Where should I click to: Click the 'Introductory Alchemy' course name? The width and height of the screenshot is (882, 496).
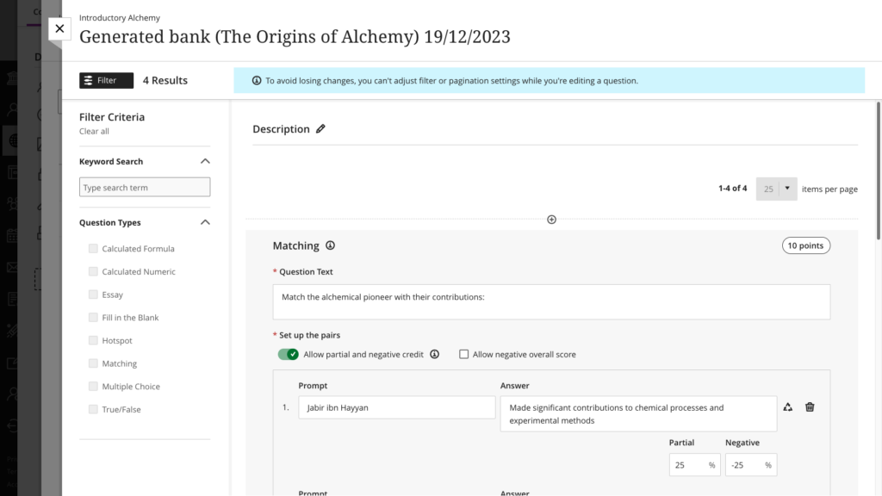coord(119,18)
